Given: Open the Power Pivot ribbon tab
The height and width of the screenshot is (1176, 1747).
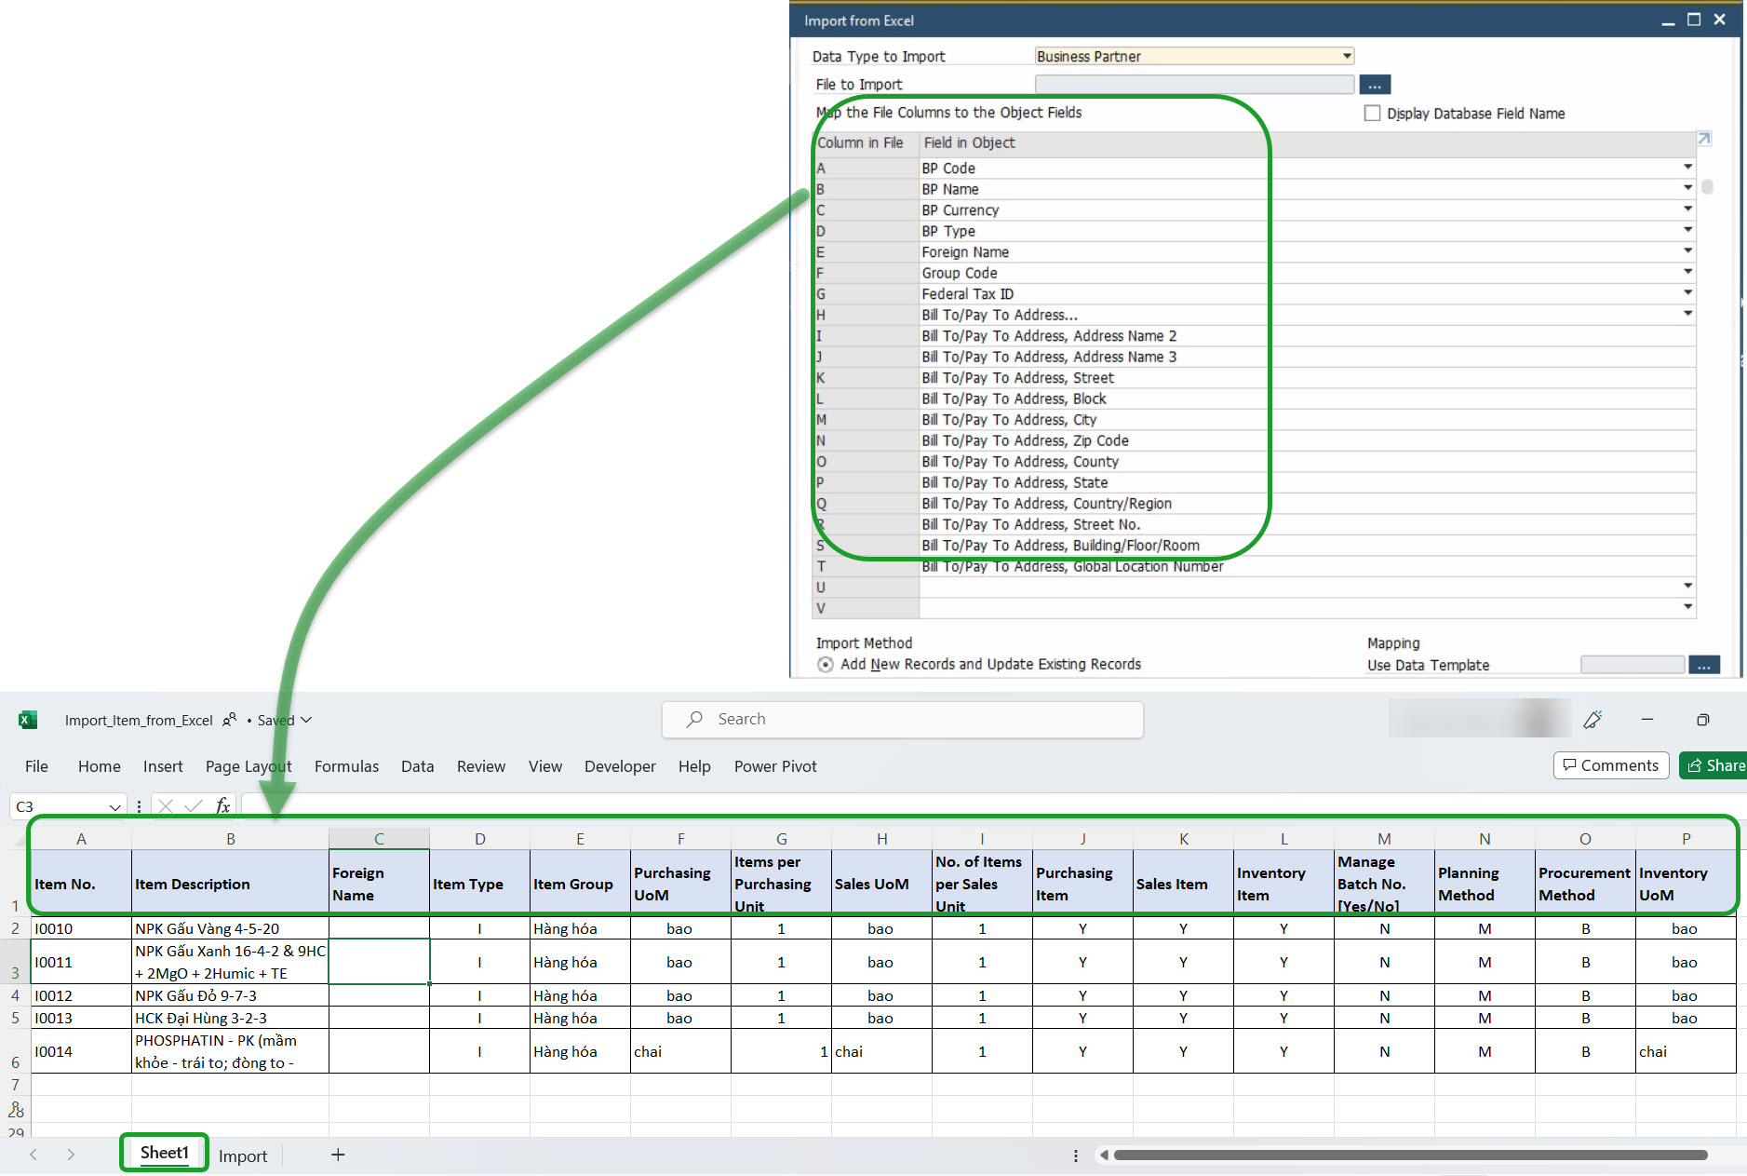Looking at the screenshot, I should pyautogui.click(x=775, y=766).
